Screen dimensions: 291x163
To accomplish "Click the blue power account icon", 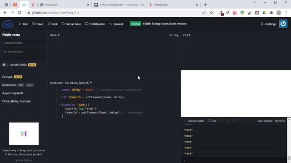I will 283,24.
